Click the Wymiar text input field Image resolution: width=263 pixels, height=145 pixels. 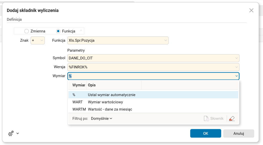point(150,76)
